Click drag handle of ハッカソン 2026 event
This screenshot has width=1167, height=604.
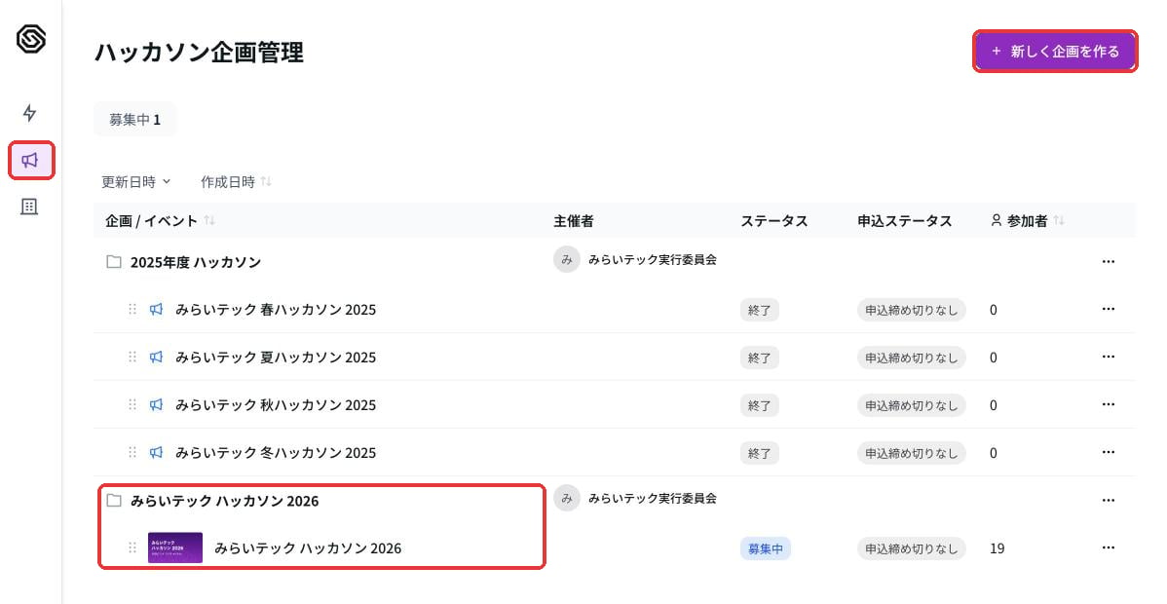point(132,547)
